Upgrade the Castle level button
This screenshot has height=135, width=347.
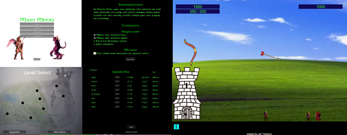(117, 77)
